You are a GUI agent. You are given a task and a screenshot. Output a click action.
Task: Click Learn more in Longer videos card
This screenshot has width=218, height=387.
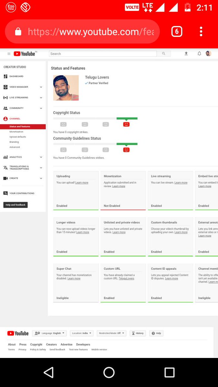coord(83,232)
